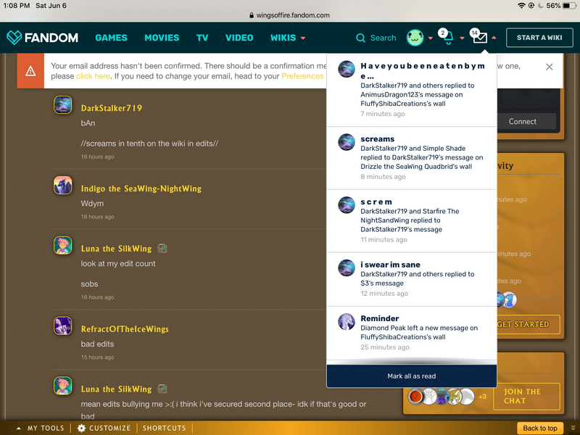Follow the 'click here' email link
580x435 pixels.
click(x=93, y=76)
